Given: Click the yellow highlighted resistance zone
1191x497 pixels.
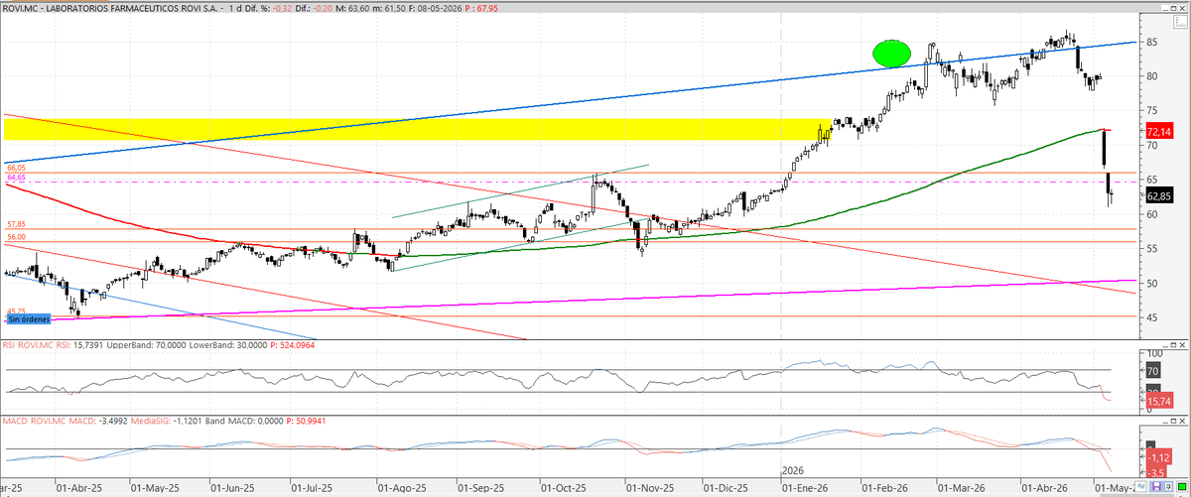Looking at the screenshot, I should (x=417, y=129).
